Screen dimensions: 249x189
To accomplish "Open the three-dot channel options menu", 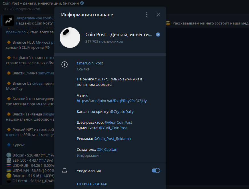I will (147, 15).
